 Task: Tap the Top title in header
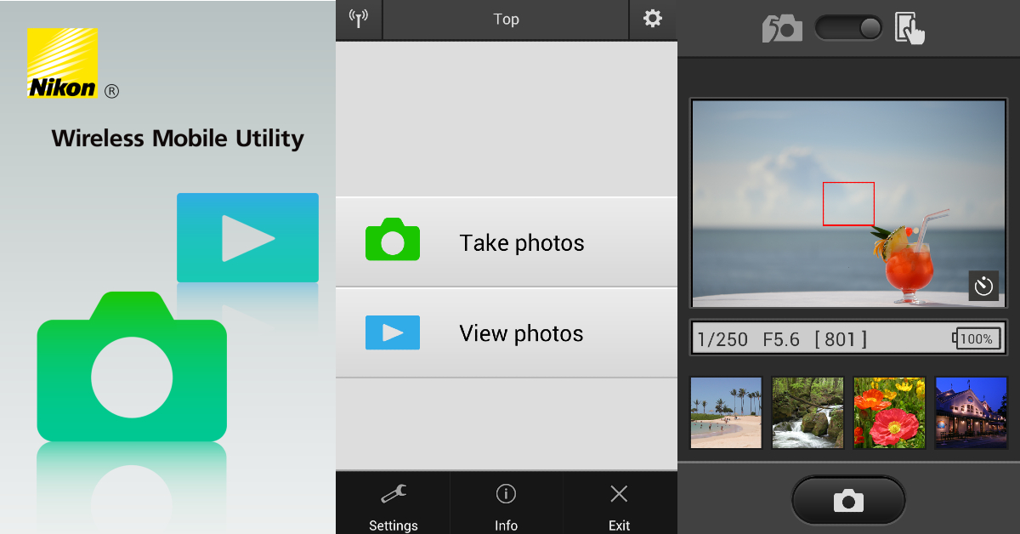click(506, 19)
